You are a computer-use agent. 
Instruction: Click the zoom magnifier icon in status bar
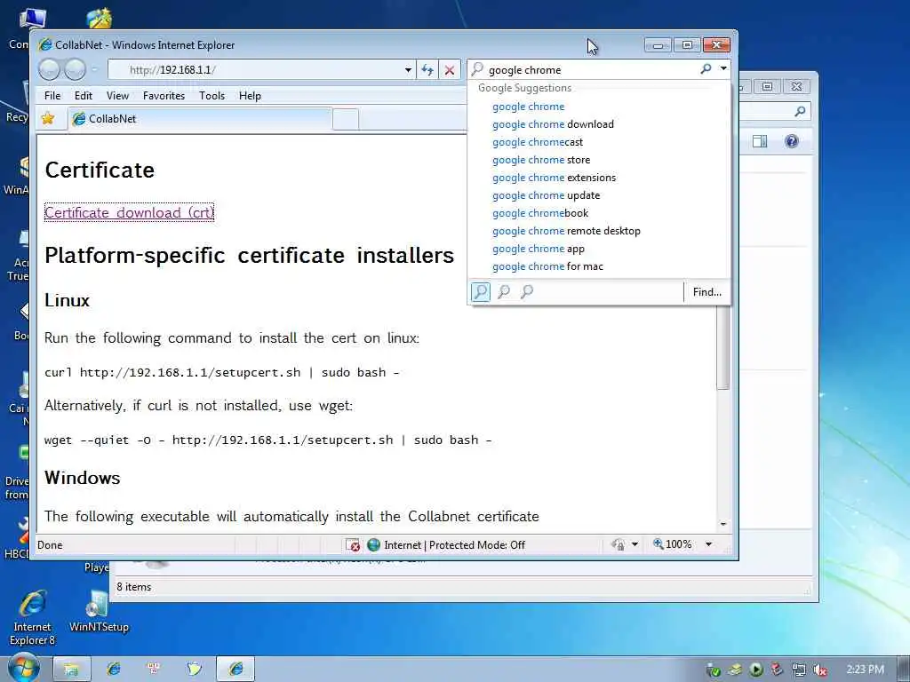[659, 544]
